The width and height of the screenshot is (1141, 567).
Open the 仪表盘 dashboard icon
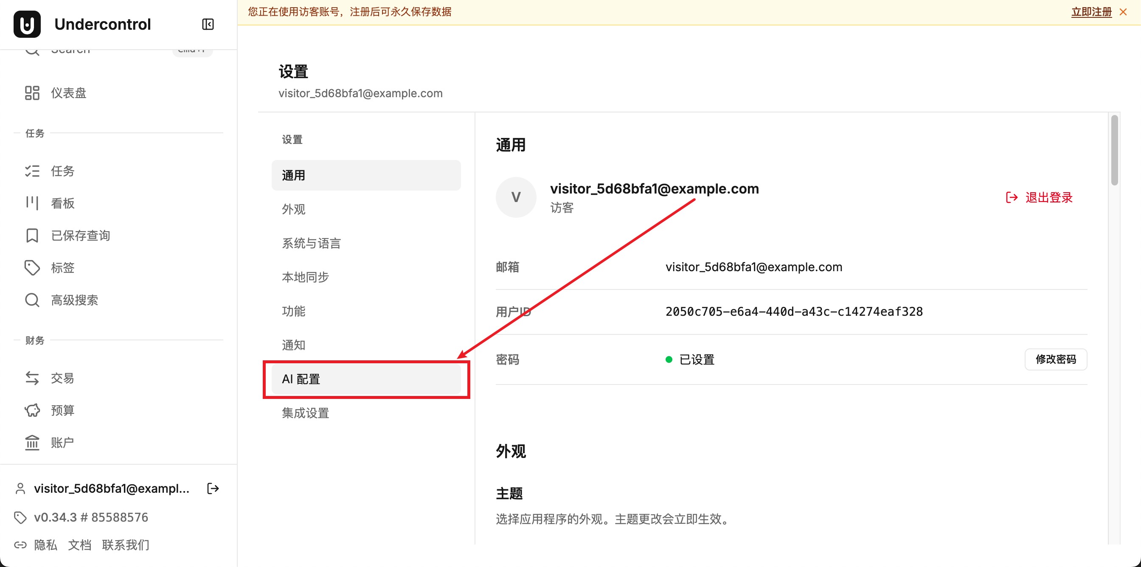pos(32,93)
